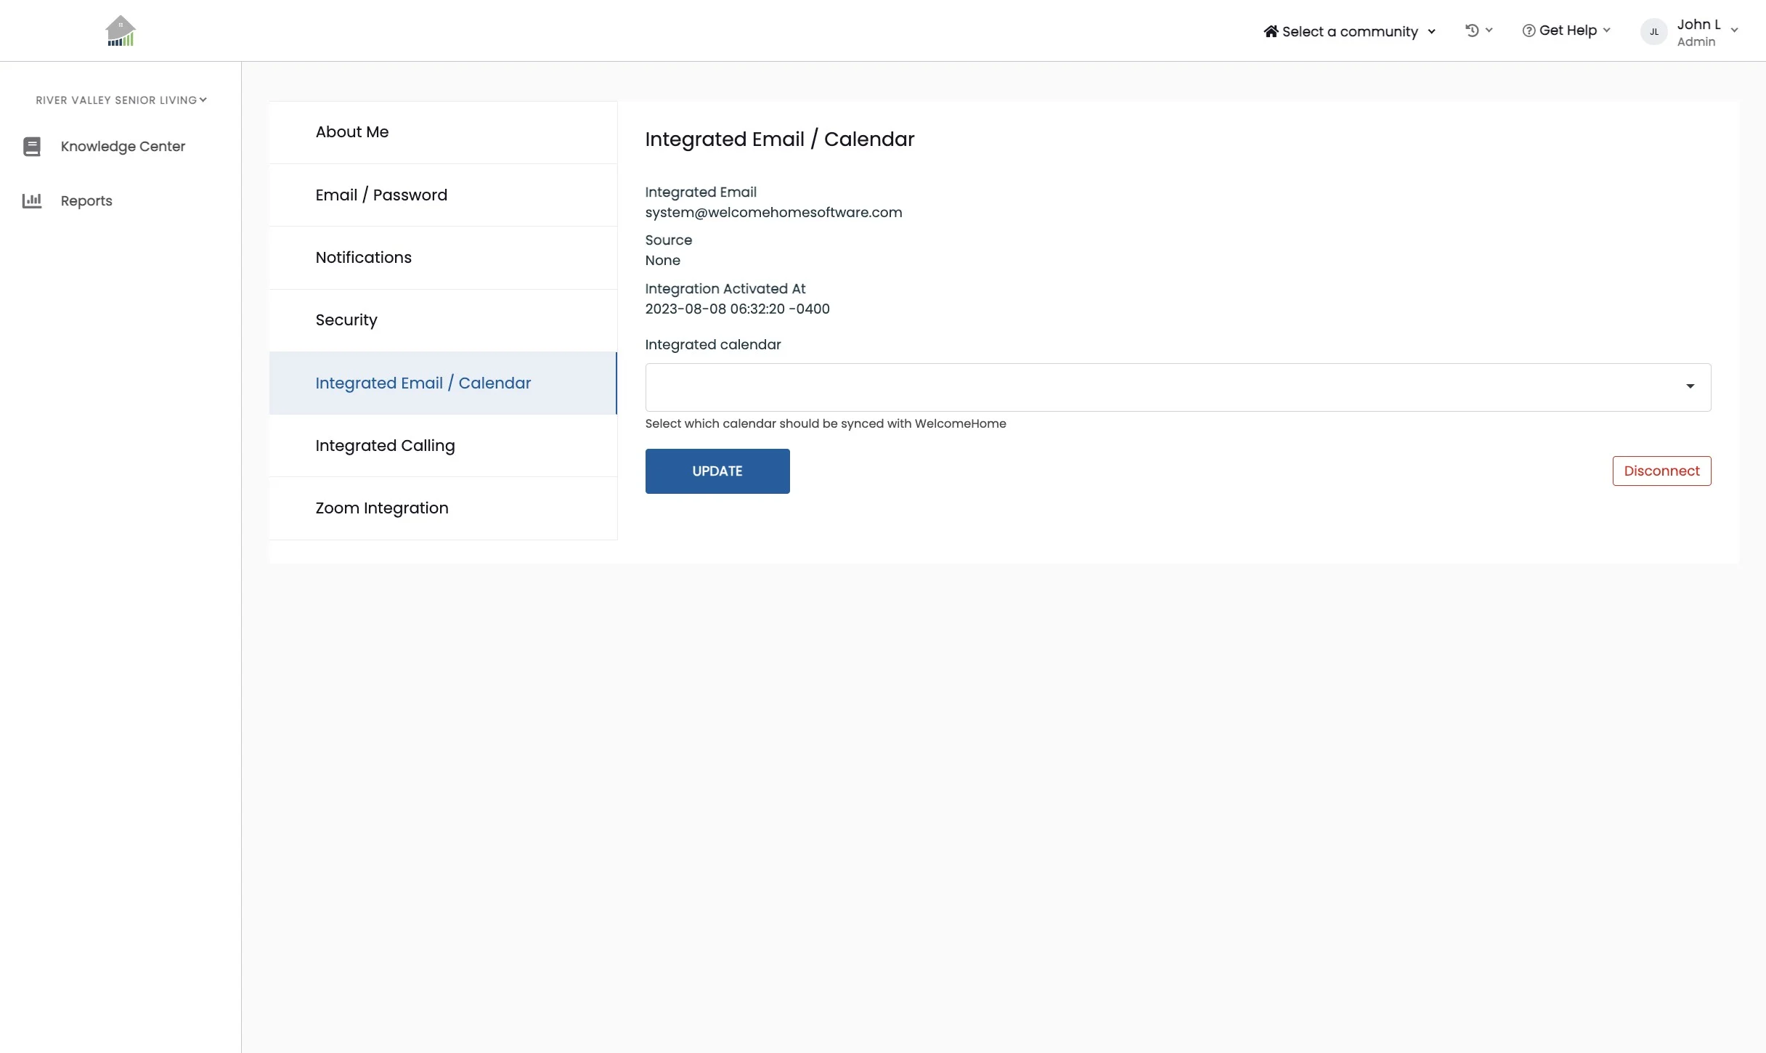Click the JL user avatar
Viewport: 1766px width, 1053px height.
click(x=1653, y=32)
